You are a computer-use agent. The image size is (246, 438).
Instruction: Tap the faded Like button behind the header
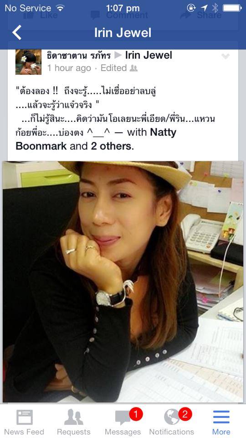point(42,15)
